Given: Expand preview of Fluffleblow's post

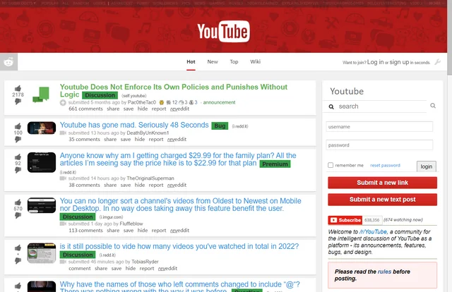Looking at the screenshot, I should [63, 224].
